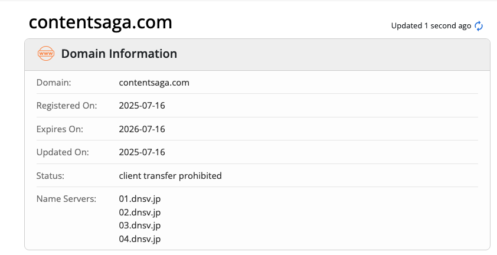Click the 03.dnsv.jp name server

140,225
